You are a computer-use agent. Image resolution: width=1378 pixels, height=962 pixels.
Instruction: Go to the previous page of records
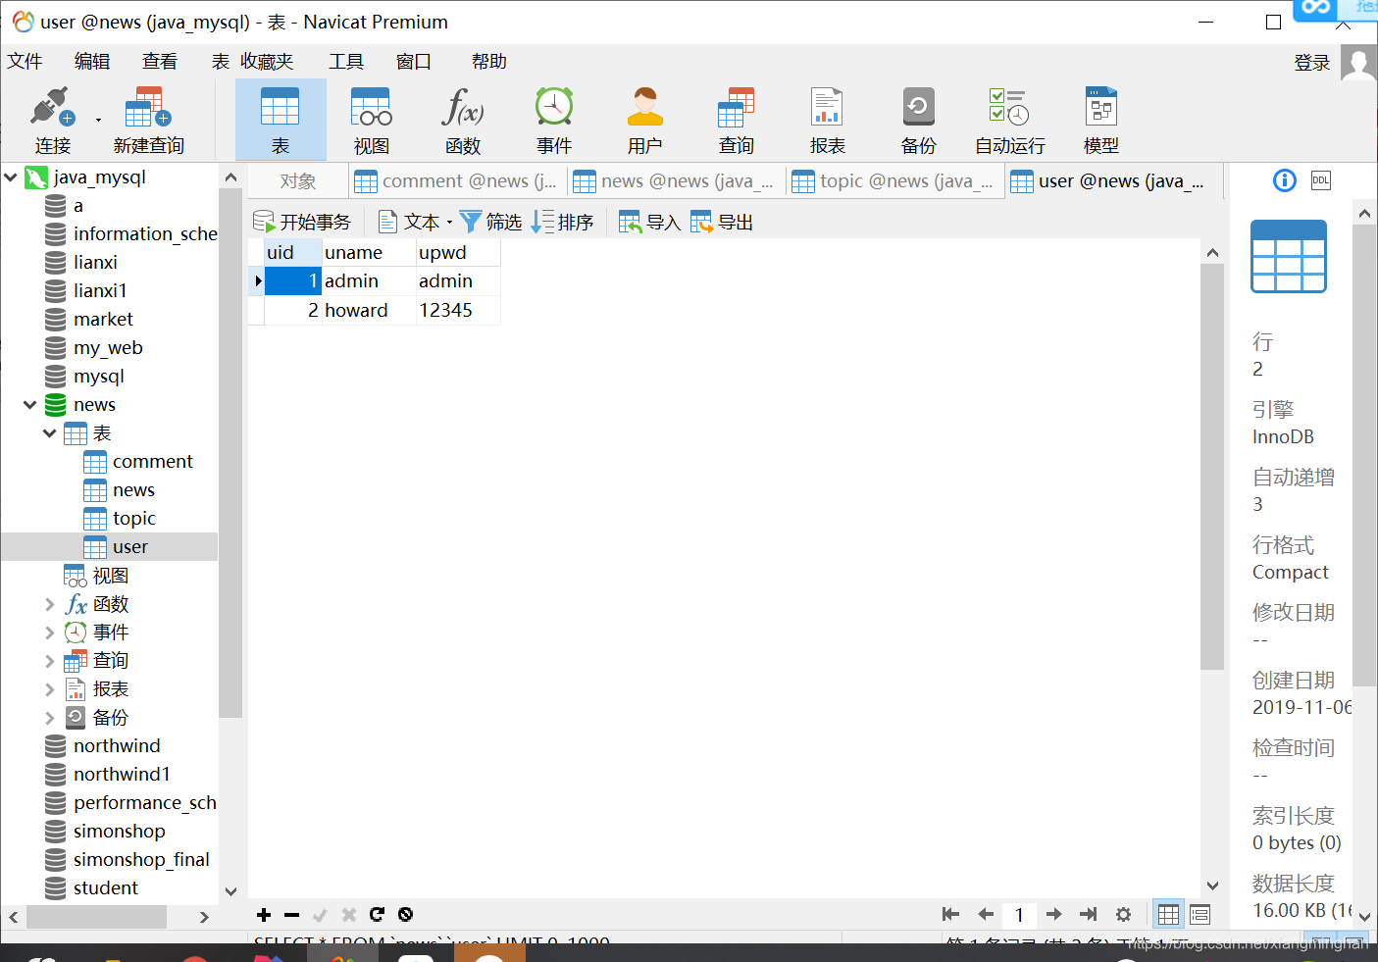point(986,914)
